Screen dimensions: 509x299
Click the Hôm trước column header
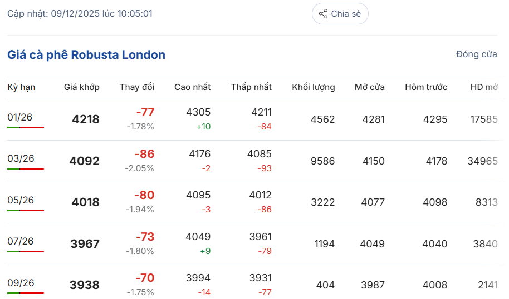[426, 87]
